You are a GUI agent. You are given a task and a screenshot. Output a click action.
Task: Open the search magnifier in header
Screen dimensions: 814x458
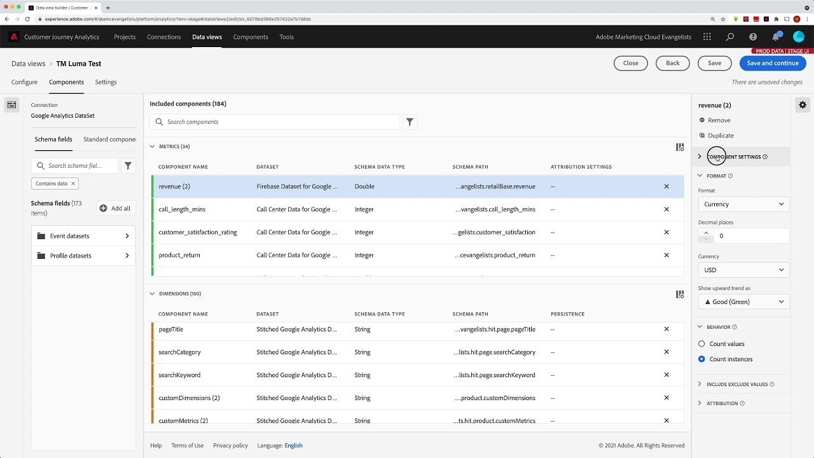pos(730,37)
